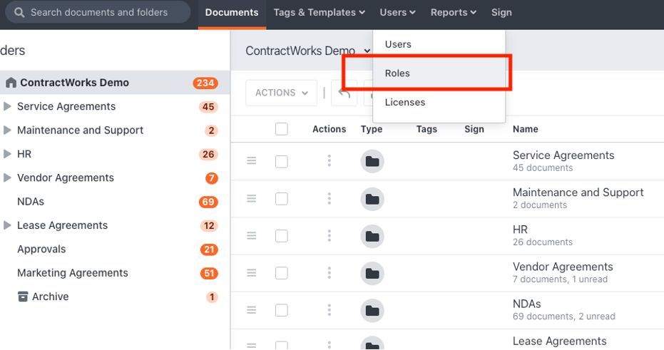Open three-dot menu for Vendor Agreements row
Screen dimensions: 664x350
click(329, 273)
